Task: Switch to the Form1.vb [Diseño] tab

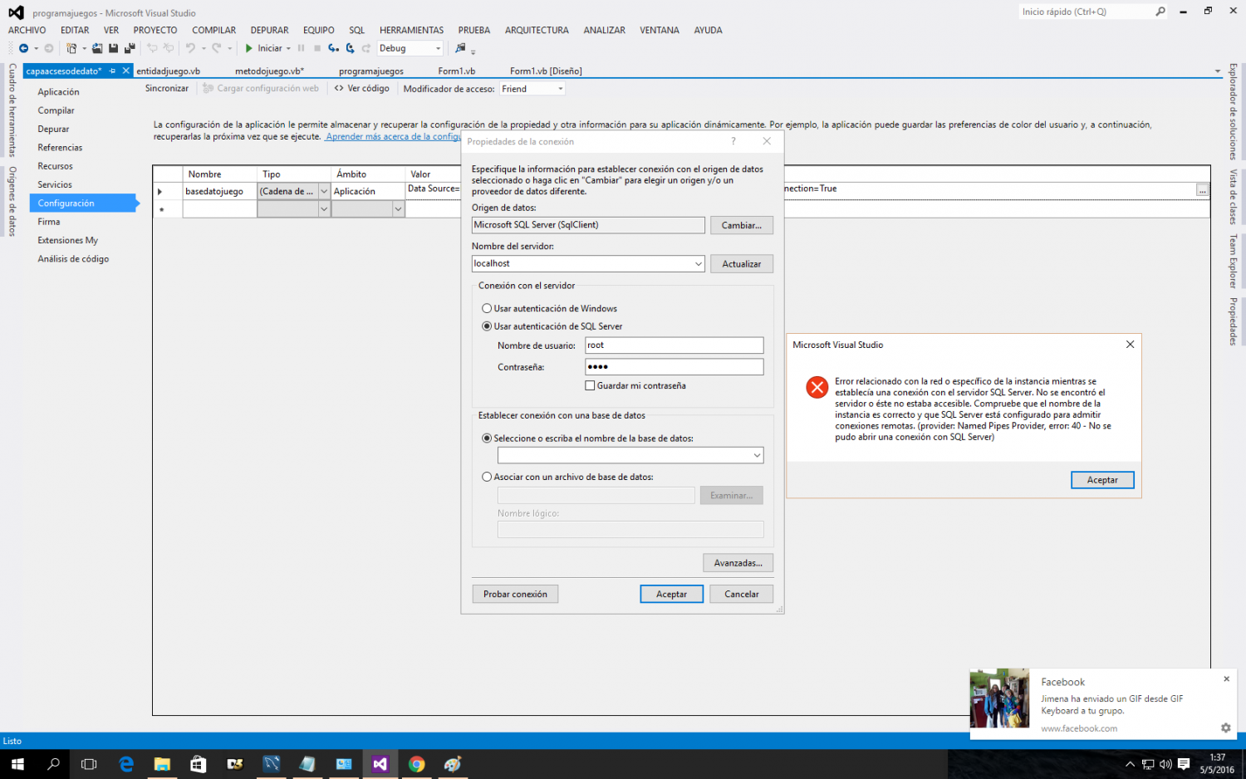Action: 546,71
